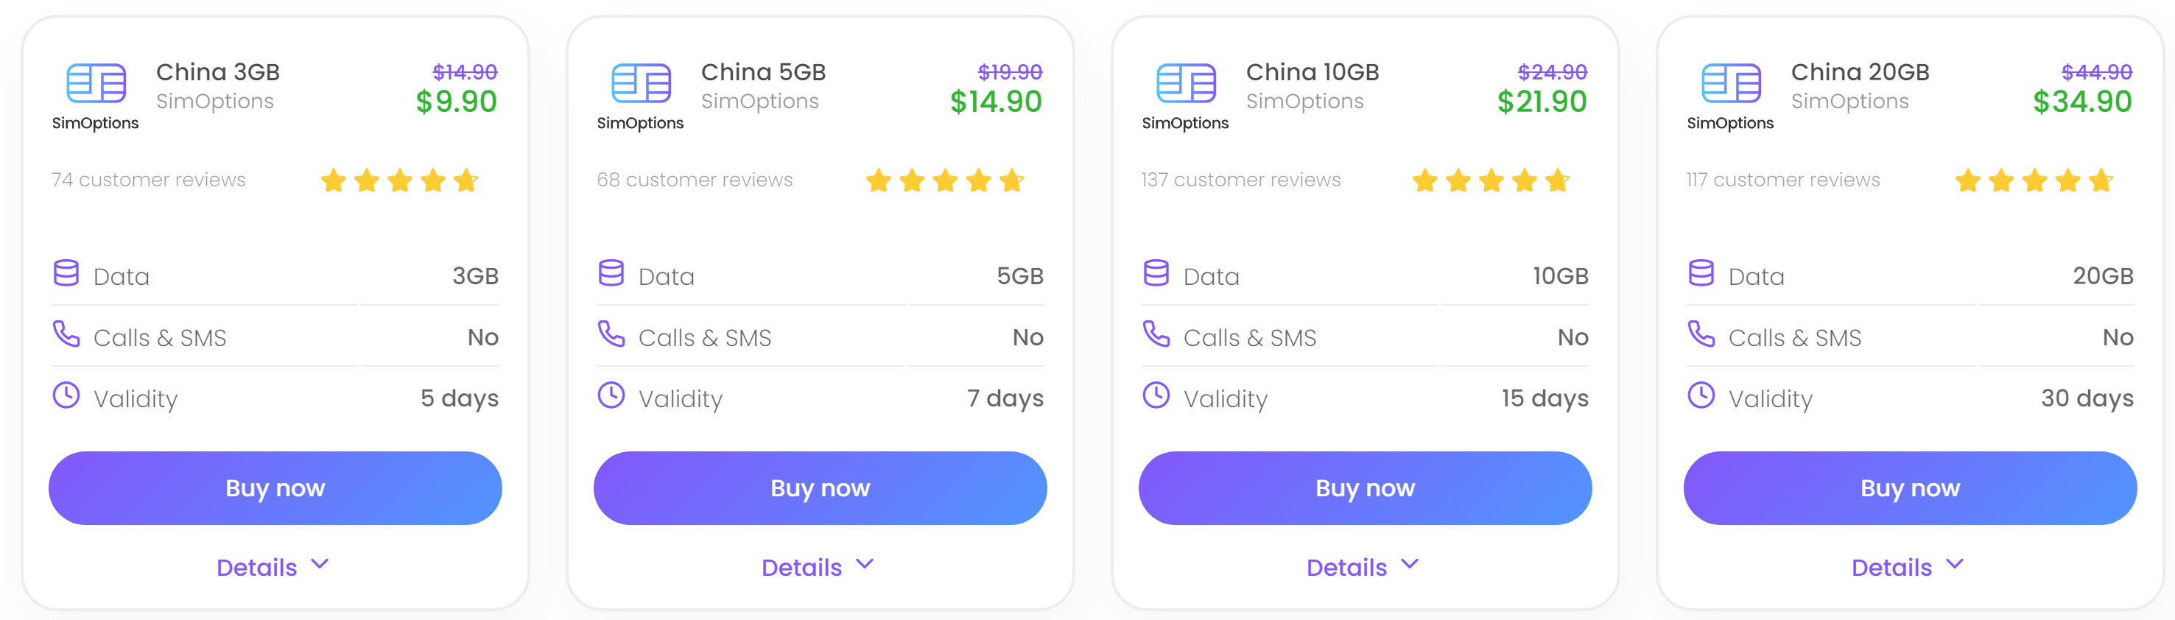Buy the China 3GB plan now
The width and height of the screenshot is (2175, 620).
point(275,487)
